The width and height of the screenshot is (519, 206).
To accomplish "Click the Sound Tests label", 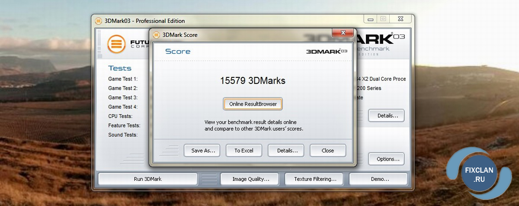I will (x=123, y=135).
